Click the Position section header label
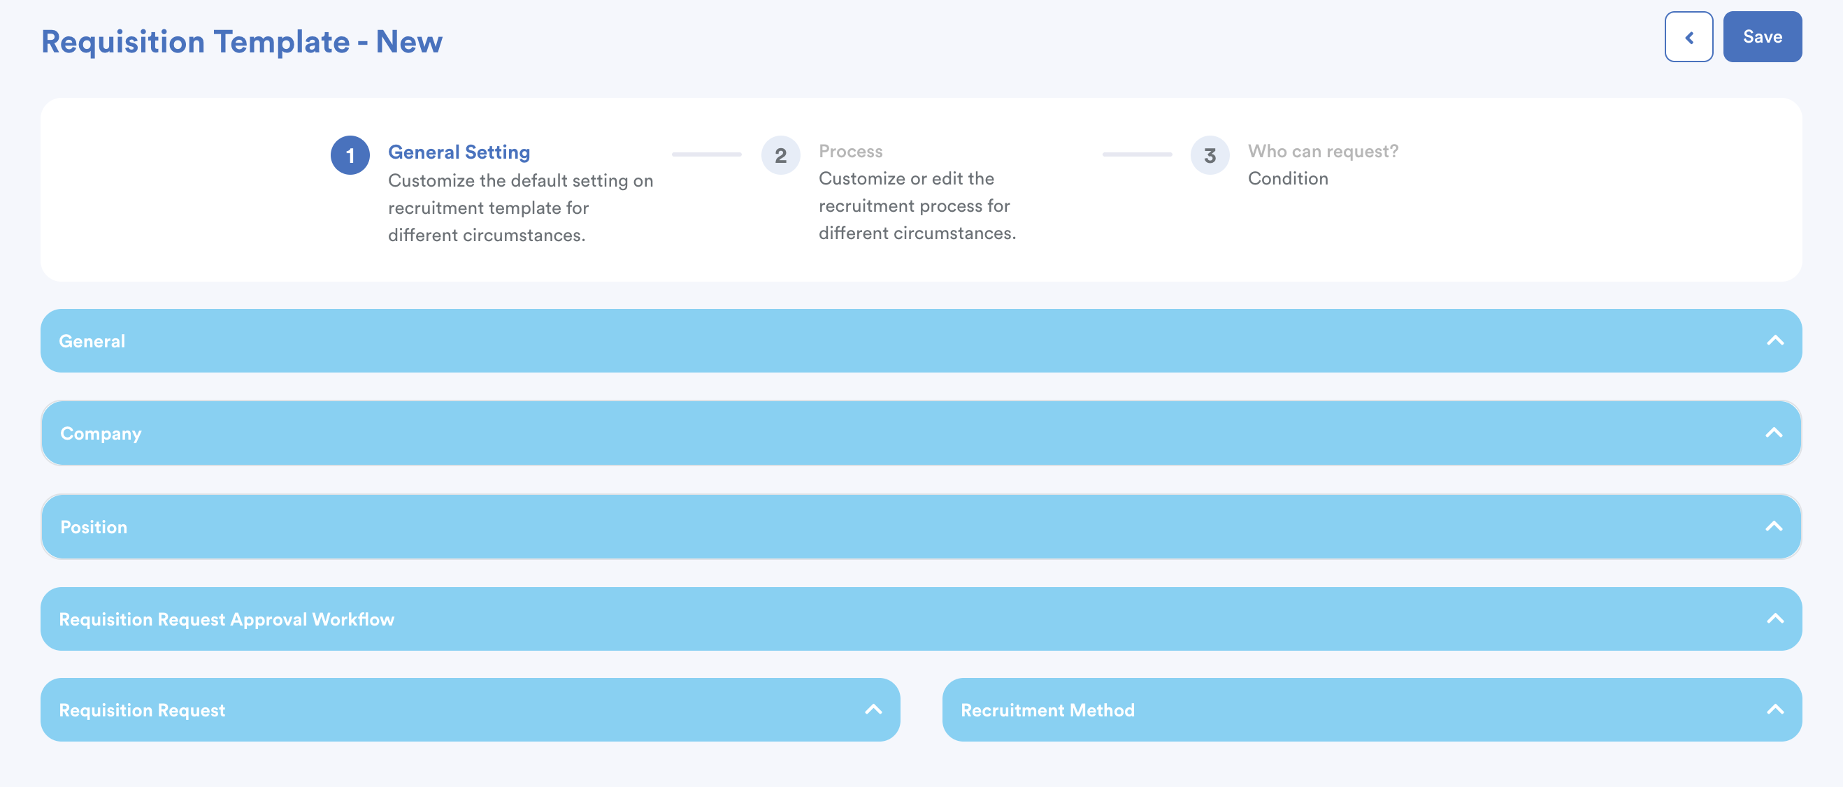1843x787 pixels. click(94, 527)
